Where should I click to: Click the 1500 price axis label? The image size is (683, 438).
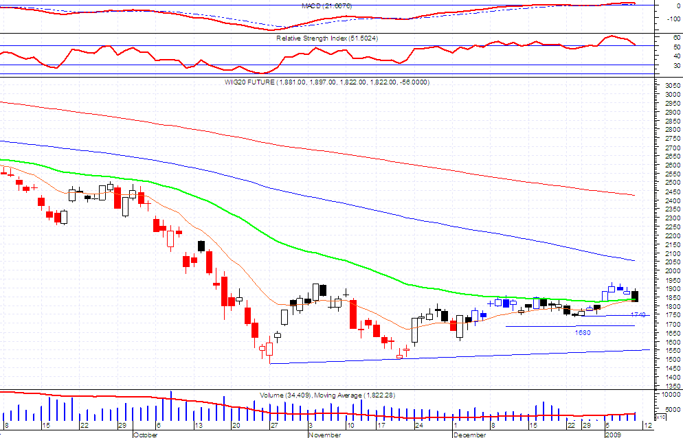tap(673, 360)
